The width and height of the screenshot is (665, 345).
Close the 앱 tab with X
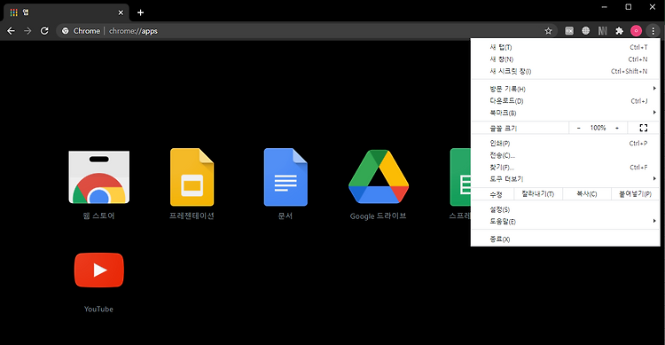click(x=121, y=12)
